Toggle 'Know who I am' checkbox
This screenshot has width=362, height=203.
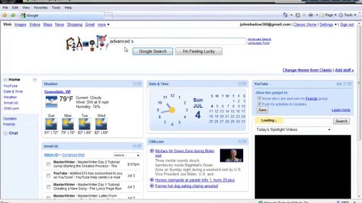[259, 99]
